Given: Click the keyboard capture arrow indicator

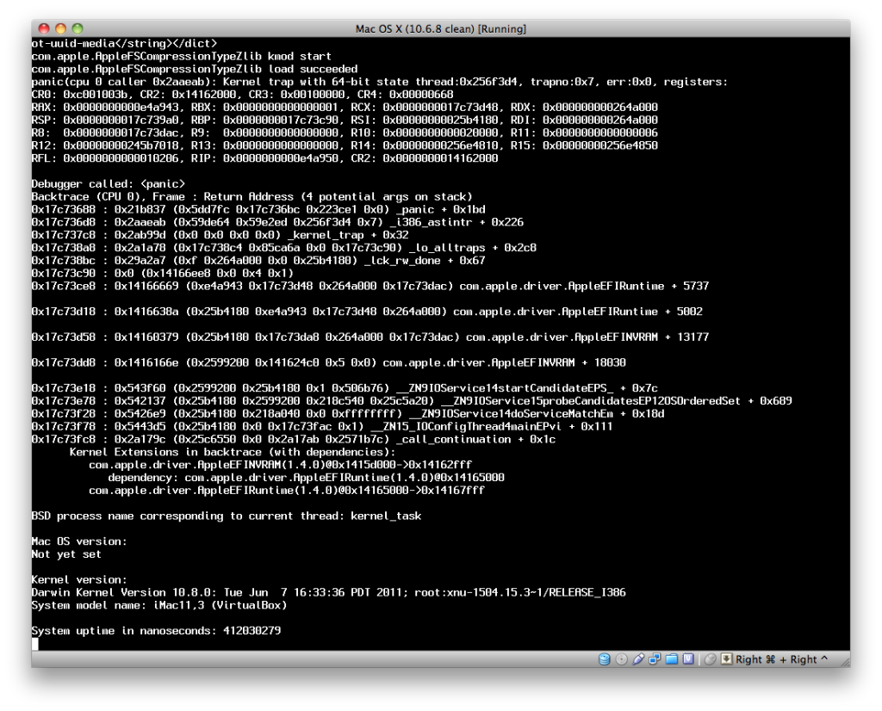Looking at the screenshot, I should pyautogui.click(x=727, y=659).
